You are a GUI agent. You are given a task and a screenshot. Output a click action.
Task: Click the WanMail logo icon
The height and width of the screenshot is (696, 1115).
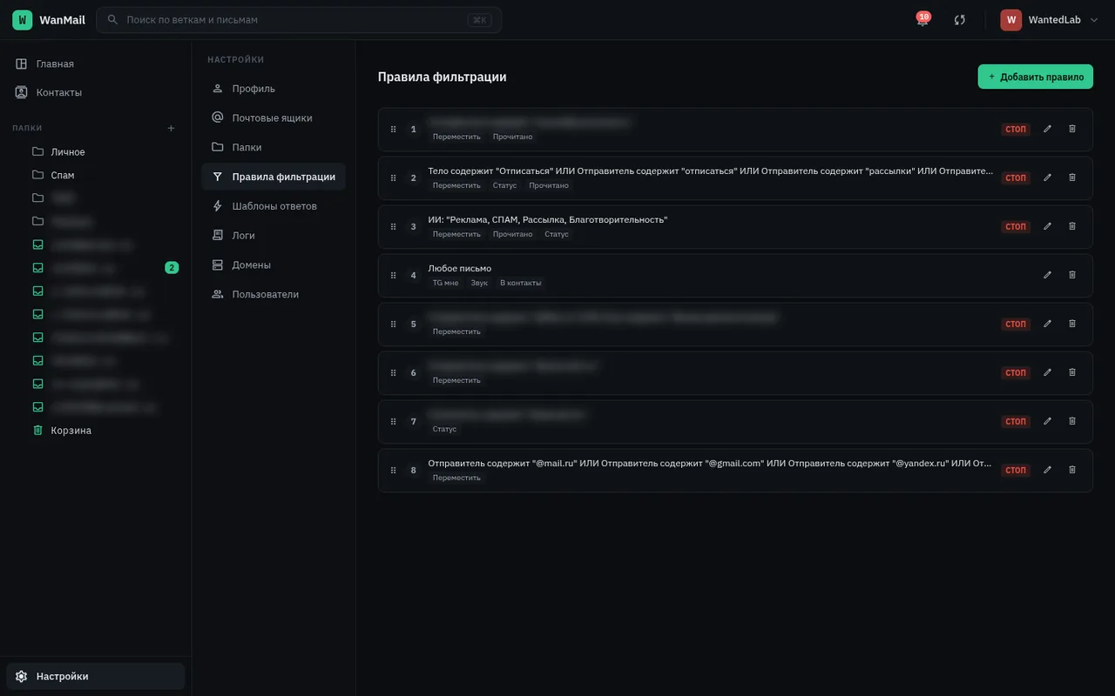coord(23,20)
